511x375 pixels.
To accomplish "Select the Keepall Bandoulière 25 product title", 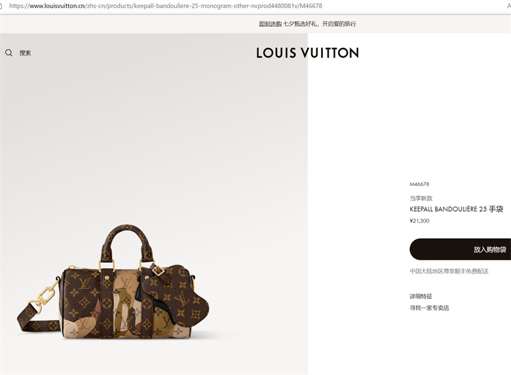I will tap(456, 209).
